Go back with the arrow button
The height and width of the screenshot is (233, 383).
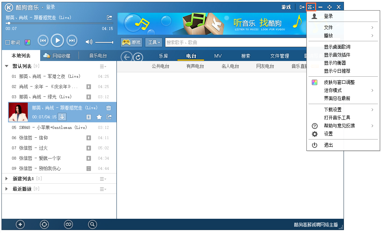127,57
